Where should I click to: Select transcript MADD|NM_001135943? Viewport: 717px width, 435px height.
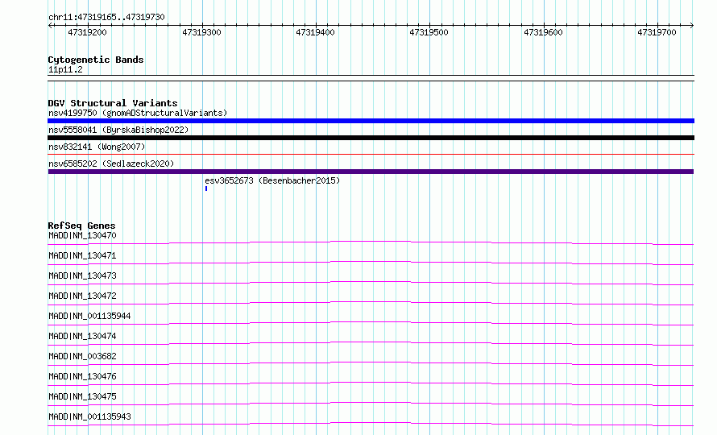89,416
